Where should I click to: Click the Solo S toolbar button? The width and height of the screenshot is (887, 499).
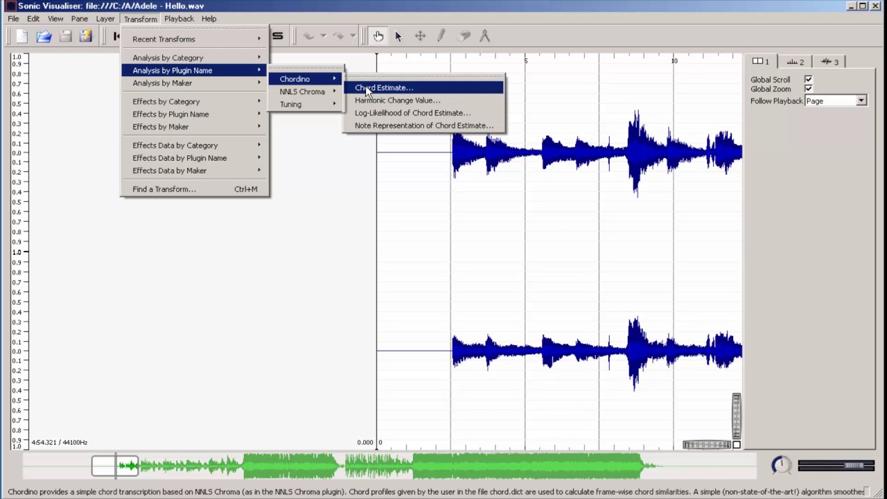277,36
